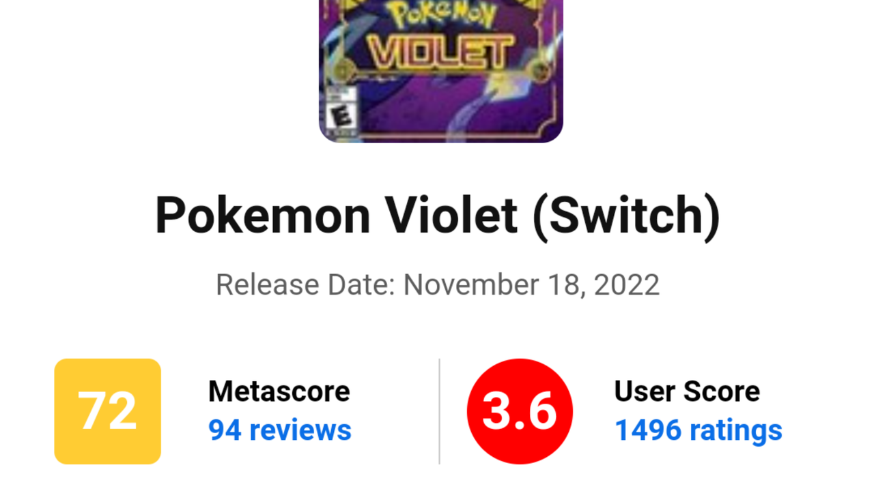Image resolution: width=874 pixels, height=491 pixels.
Task: Select the number 3.6 inside the red badge
Action: click(x=520, y=410)
